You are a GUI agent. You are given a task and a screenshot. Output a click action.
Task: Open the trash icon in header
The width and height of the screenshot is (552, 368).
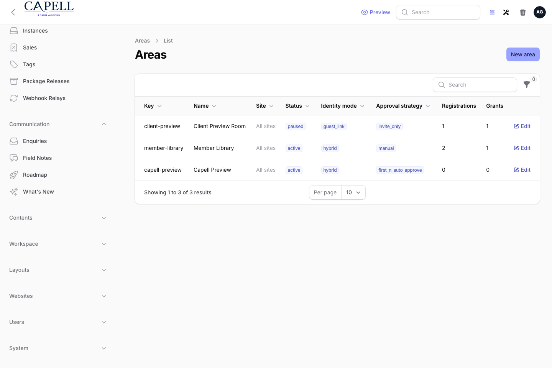523,12
